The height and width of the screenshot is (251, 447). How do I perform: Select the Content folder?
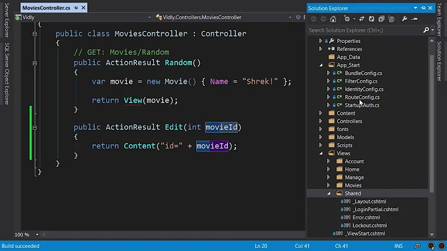pyautogui.click(x=346, y=113)
